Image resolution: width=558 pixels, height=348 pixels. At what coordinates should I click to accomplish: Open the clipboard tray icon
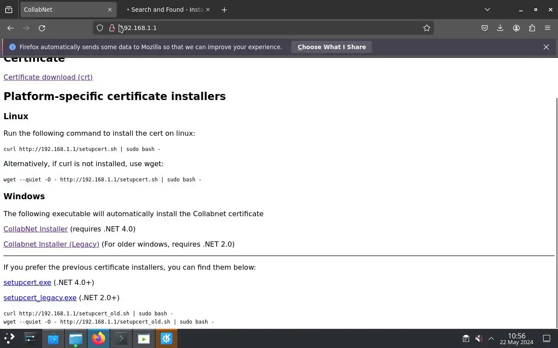coord(466,338)
